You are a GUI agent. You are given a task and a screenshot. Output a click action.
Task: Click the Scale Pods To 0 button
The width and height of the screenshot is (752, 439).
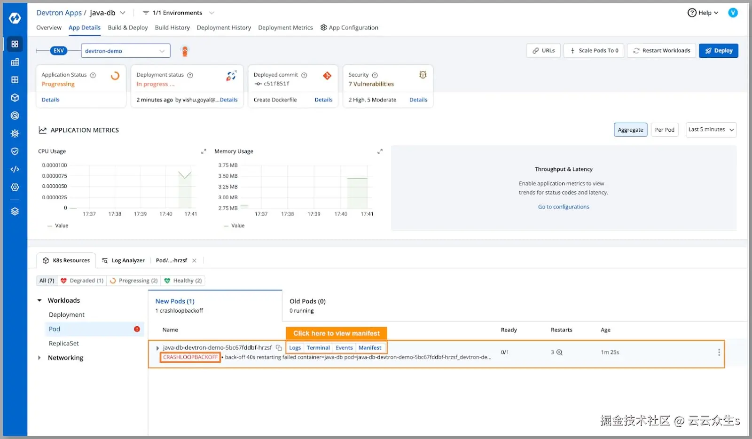click(x=594, y=51)
